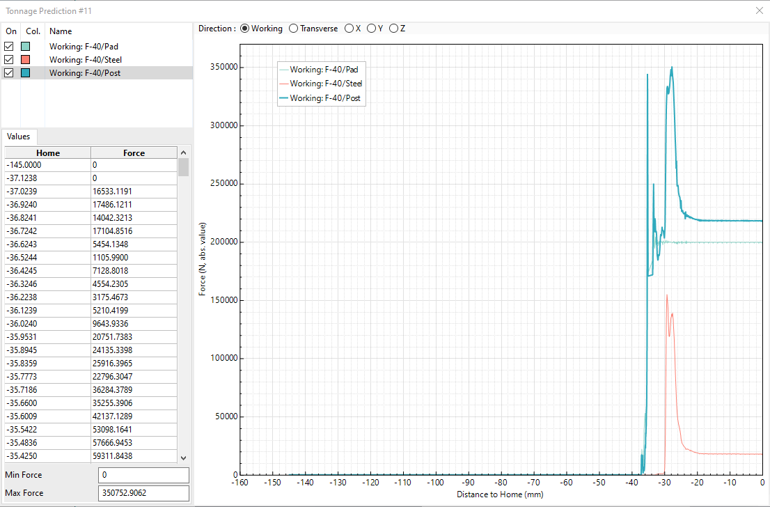Select the Z direction radio button
770x507 pixels.
tap(393, 29)
